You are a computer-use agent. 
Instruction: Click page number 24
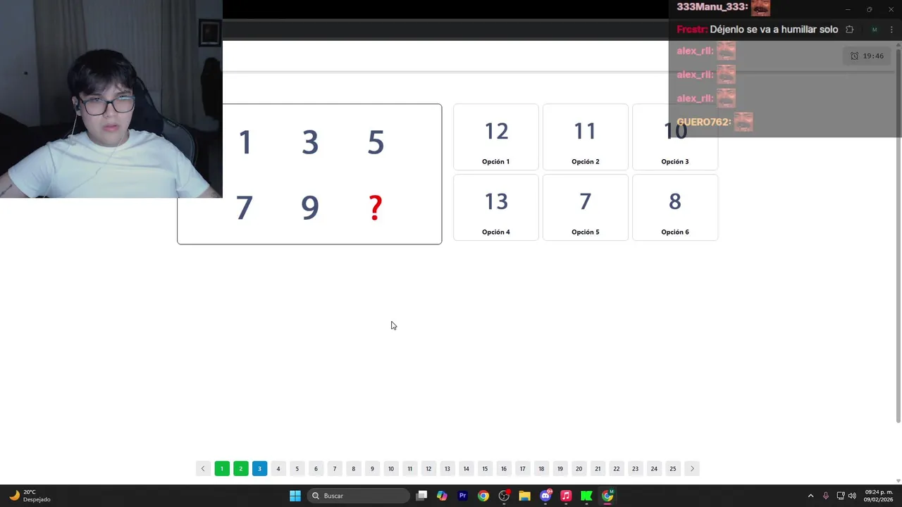654,468
